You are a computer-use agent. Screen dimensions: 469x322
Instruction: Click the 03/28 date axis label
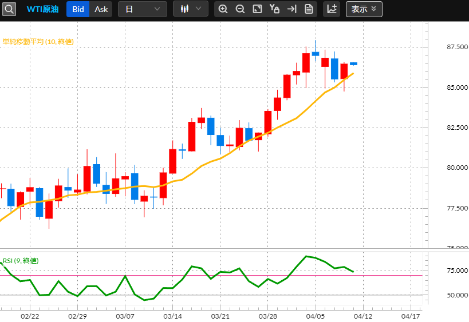pyautogui.click(x=267, y=316)
